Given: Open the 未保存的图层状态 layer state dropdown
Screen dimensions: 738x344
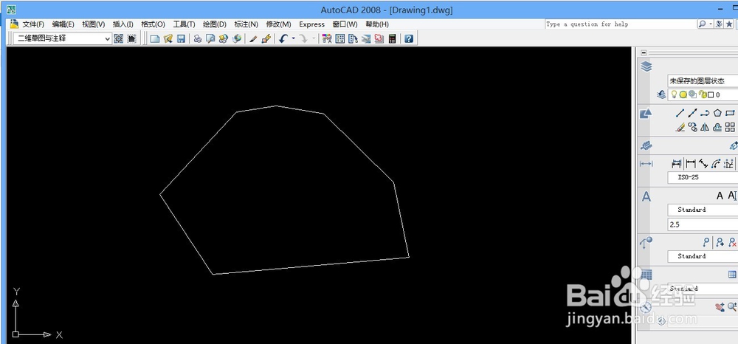Looking at the screenshot, I should (x=703, y=81).
